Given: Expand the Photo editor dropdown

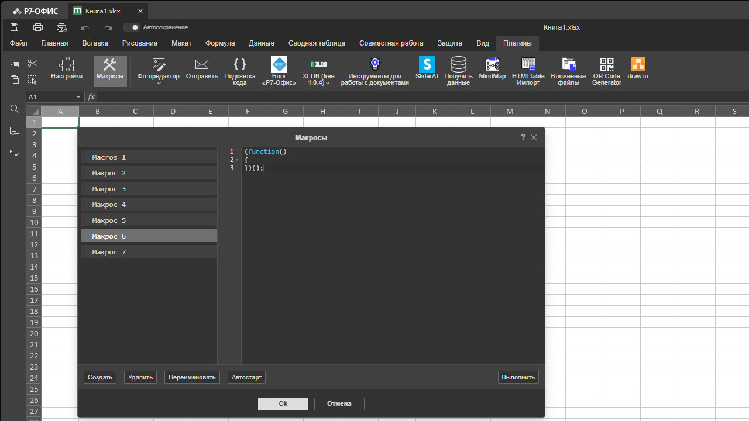Looking at the screenshot, I should tap(159, 84).
